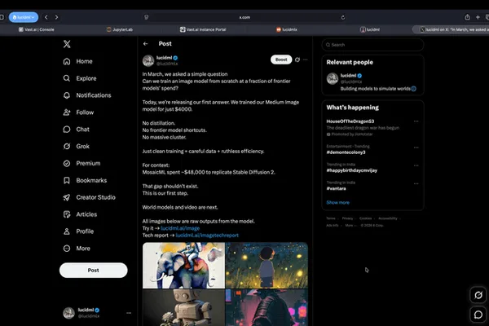The height and width of the screenshot is (326, 489).
Task: Click the X logo icon in sidebar
Action: coord(67,44)
